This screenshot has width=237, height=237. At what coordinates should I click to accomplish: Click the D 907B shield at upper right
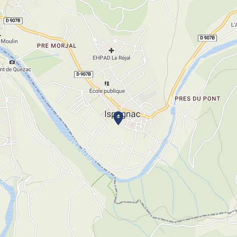tap(207, 38)
